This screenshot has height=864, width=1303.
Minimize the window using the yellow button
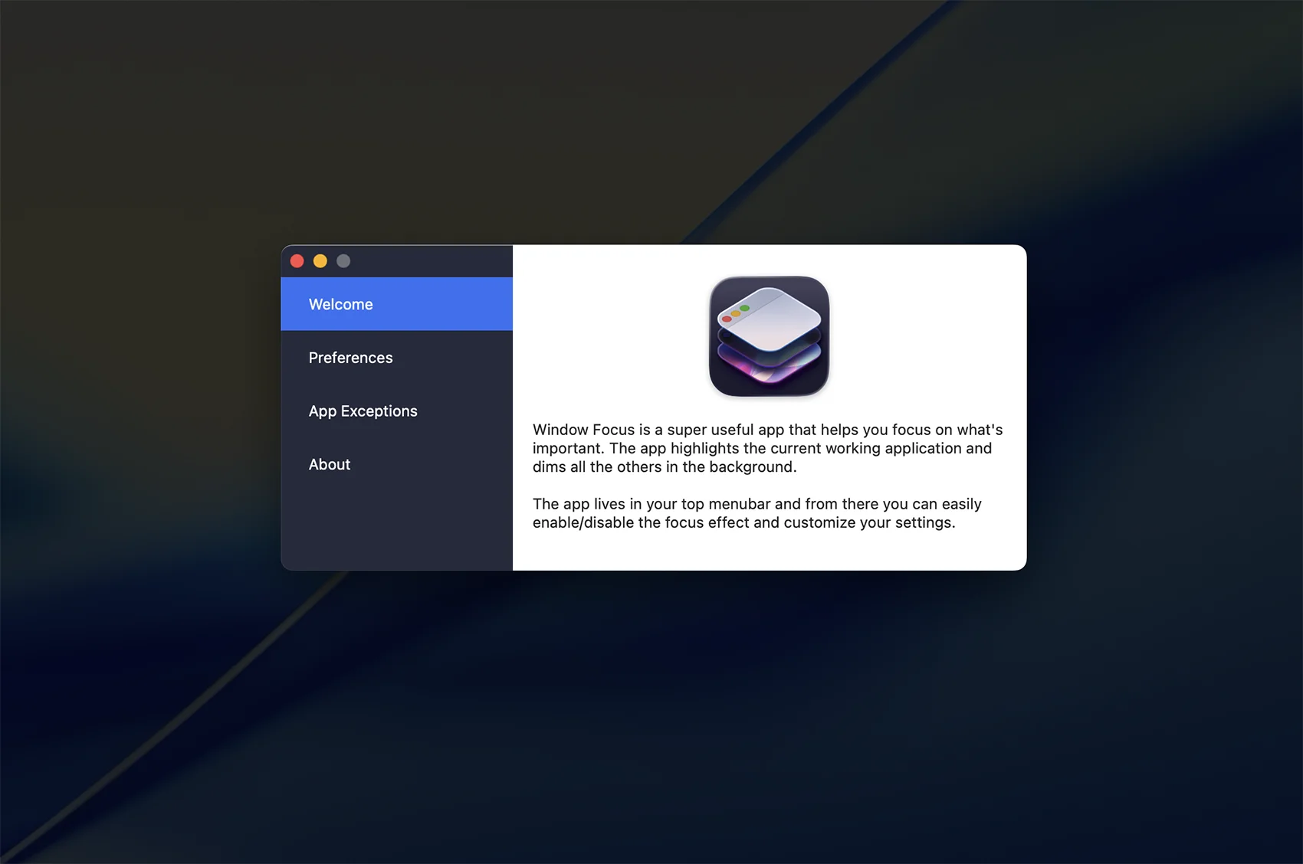320,261
